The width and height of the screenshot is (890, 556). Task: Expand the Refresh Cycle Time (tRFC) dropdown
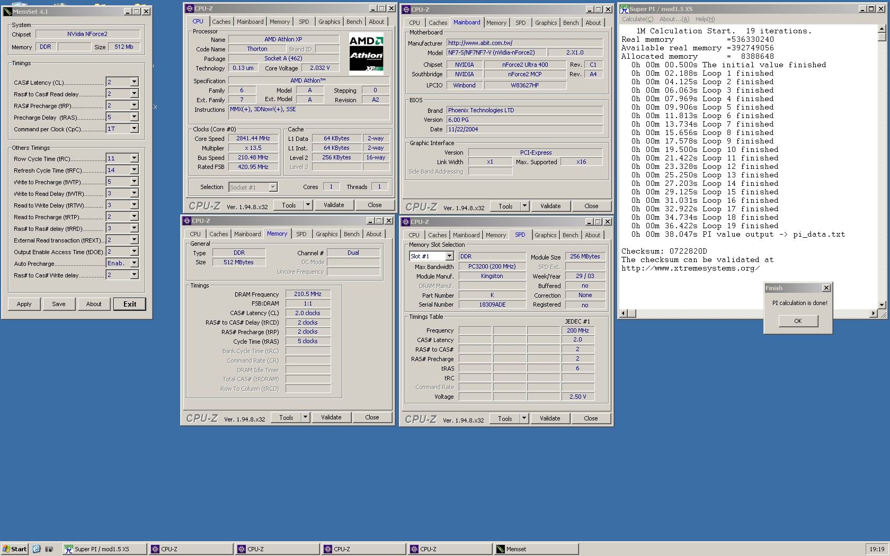tap(134, 170)
